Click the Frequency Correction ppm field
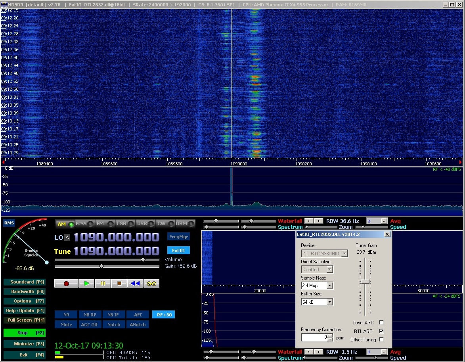465x362 pixels. click(314, 337)
